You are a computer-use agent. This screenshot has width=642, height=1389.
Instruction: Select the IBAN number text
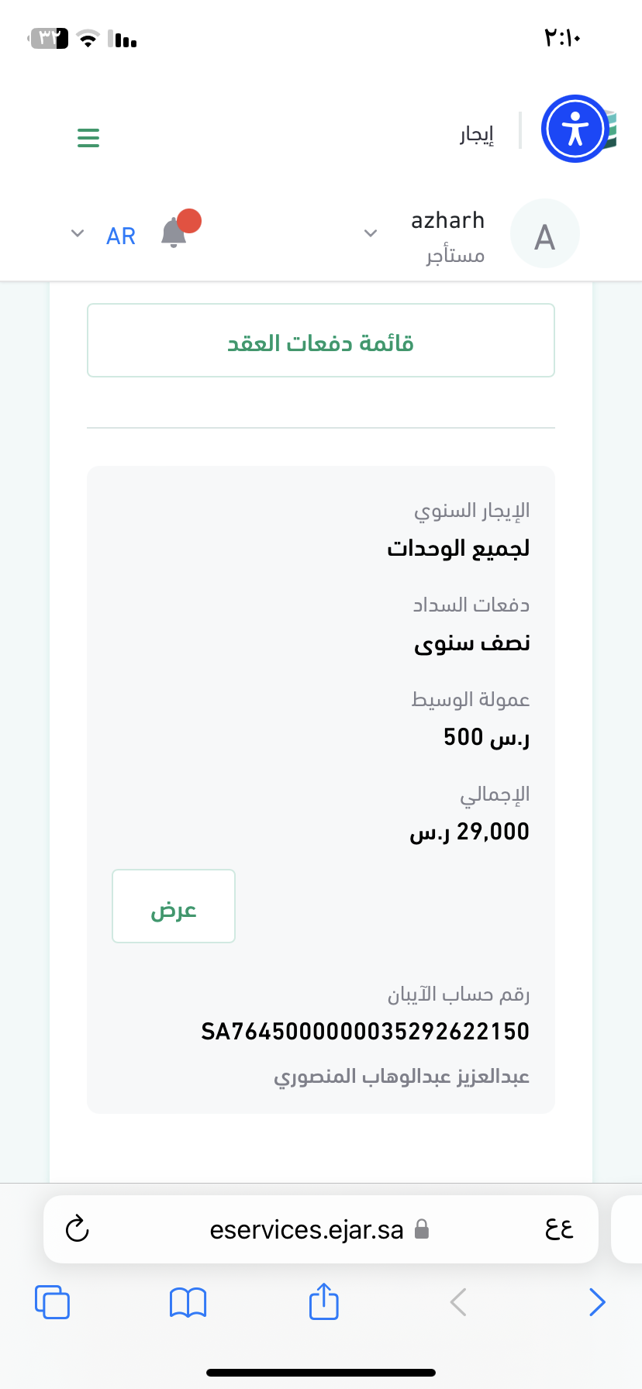pos(364,1032)
